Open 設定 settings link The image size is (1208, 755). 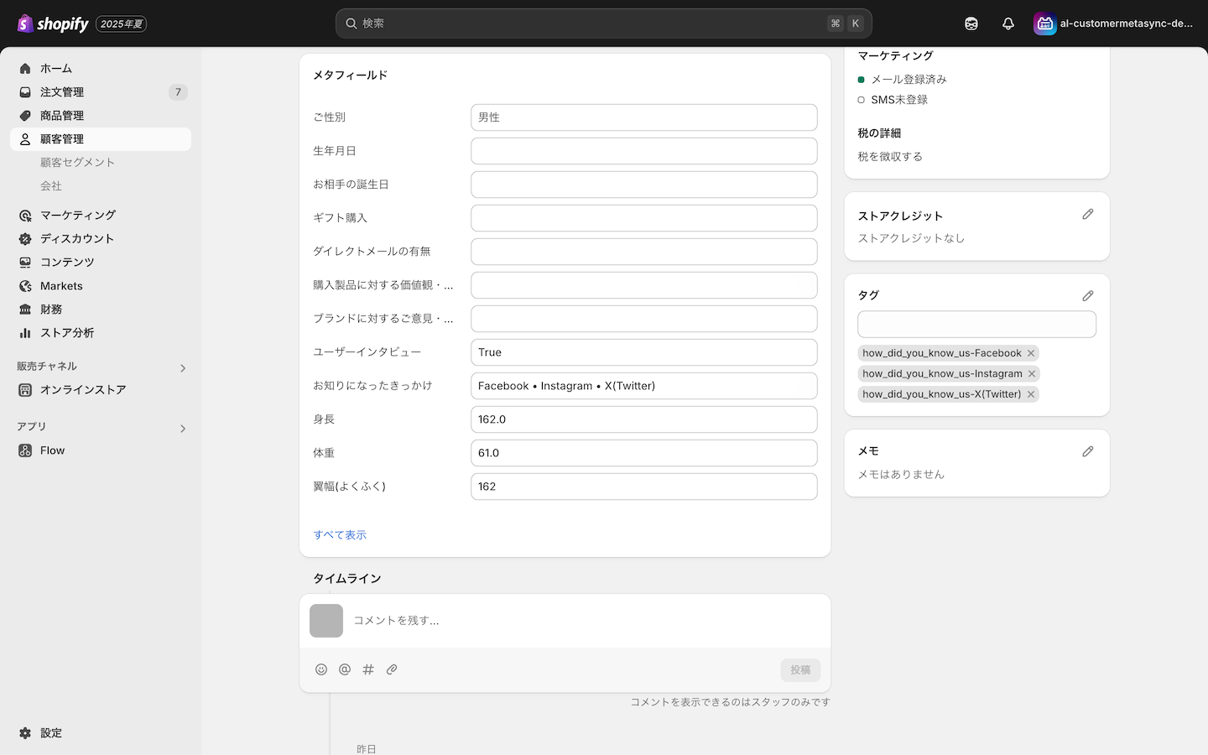click(x=51, y=733)
